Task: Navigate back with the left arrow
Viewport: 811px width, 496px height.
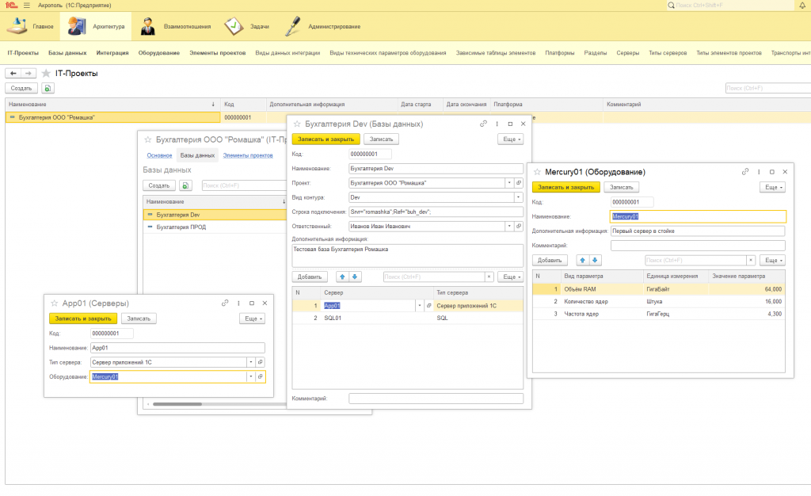Action: 13,74
